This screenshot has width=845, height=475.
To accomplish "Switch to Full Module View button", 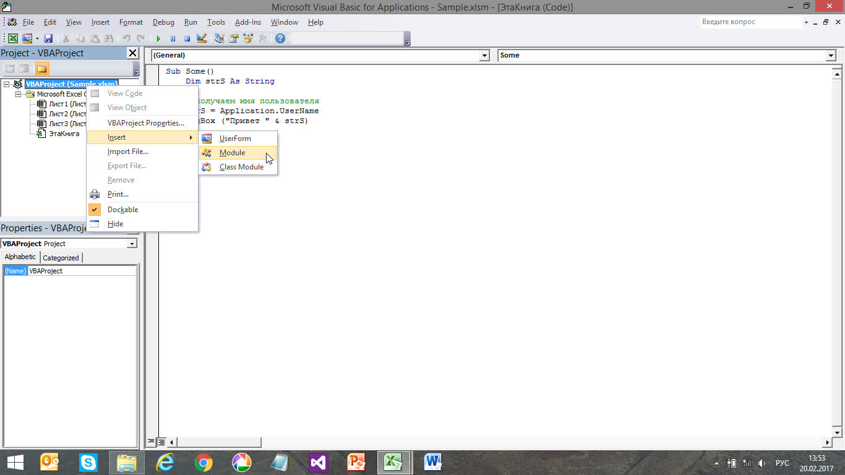I will click(161, 442).
